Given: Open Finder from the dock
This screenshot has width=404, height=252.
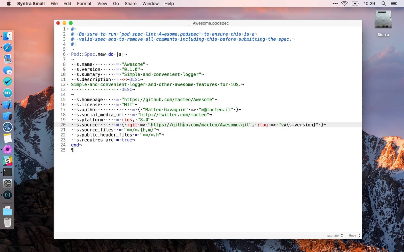Looking at the screenshot, I should [8, 36].
